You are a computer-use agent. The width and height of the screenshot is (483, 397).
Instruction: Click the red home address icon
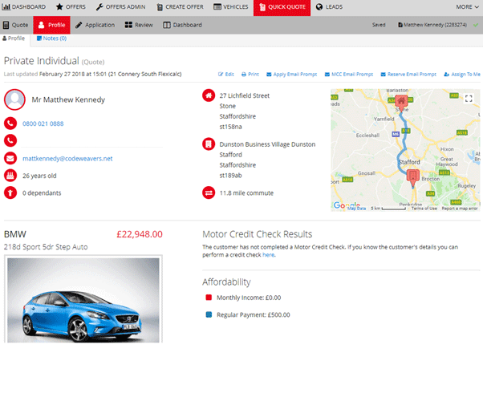click(209, 95)
